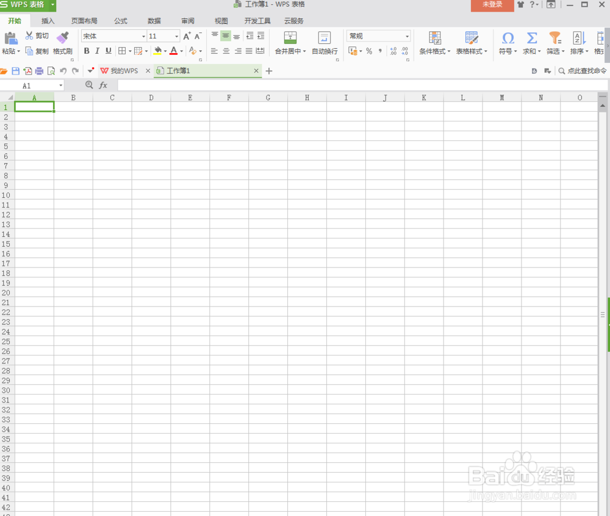Open the Formulas ribbon tab
Viewport: 610px width, 516px height.
coord(121,21)
